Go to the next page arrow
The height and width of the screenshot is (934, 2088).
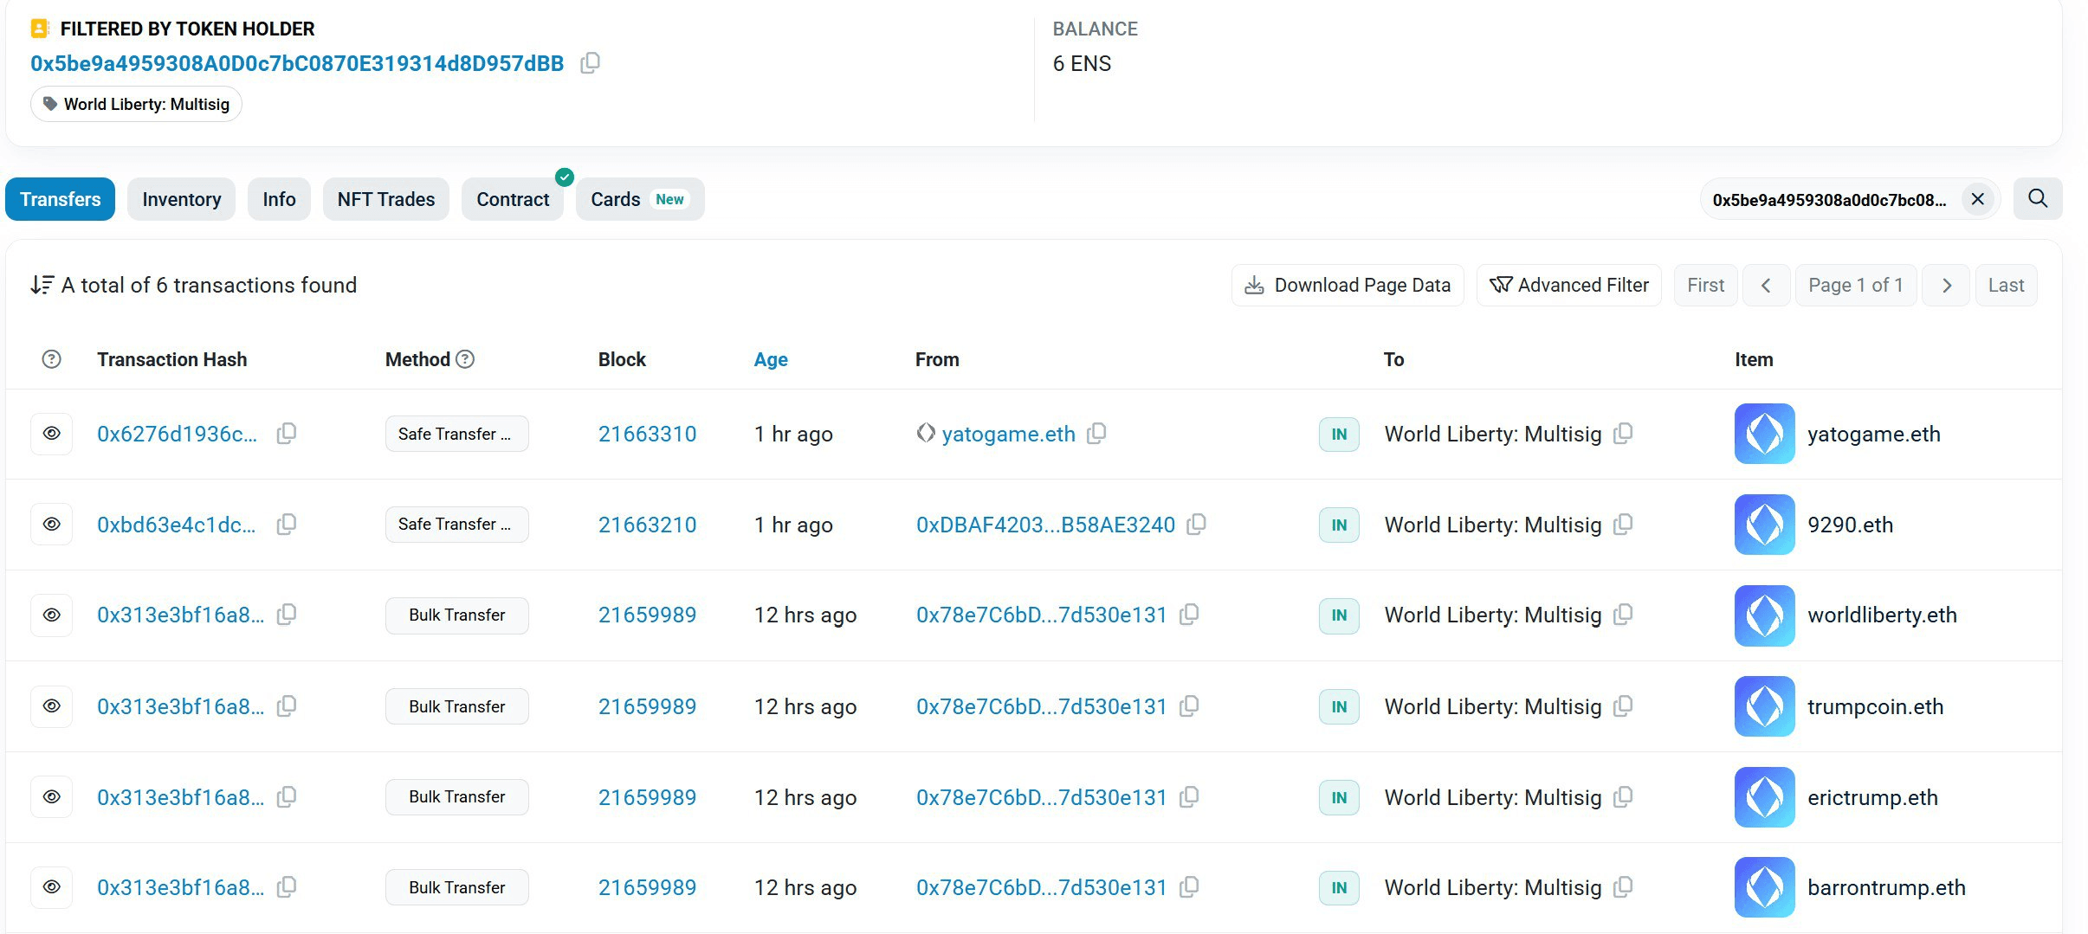[1946, 286]
